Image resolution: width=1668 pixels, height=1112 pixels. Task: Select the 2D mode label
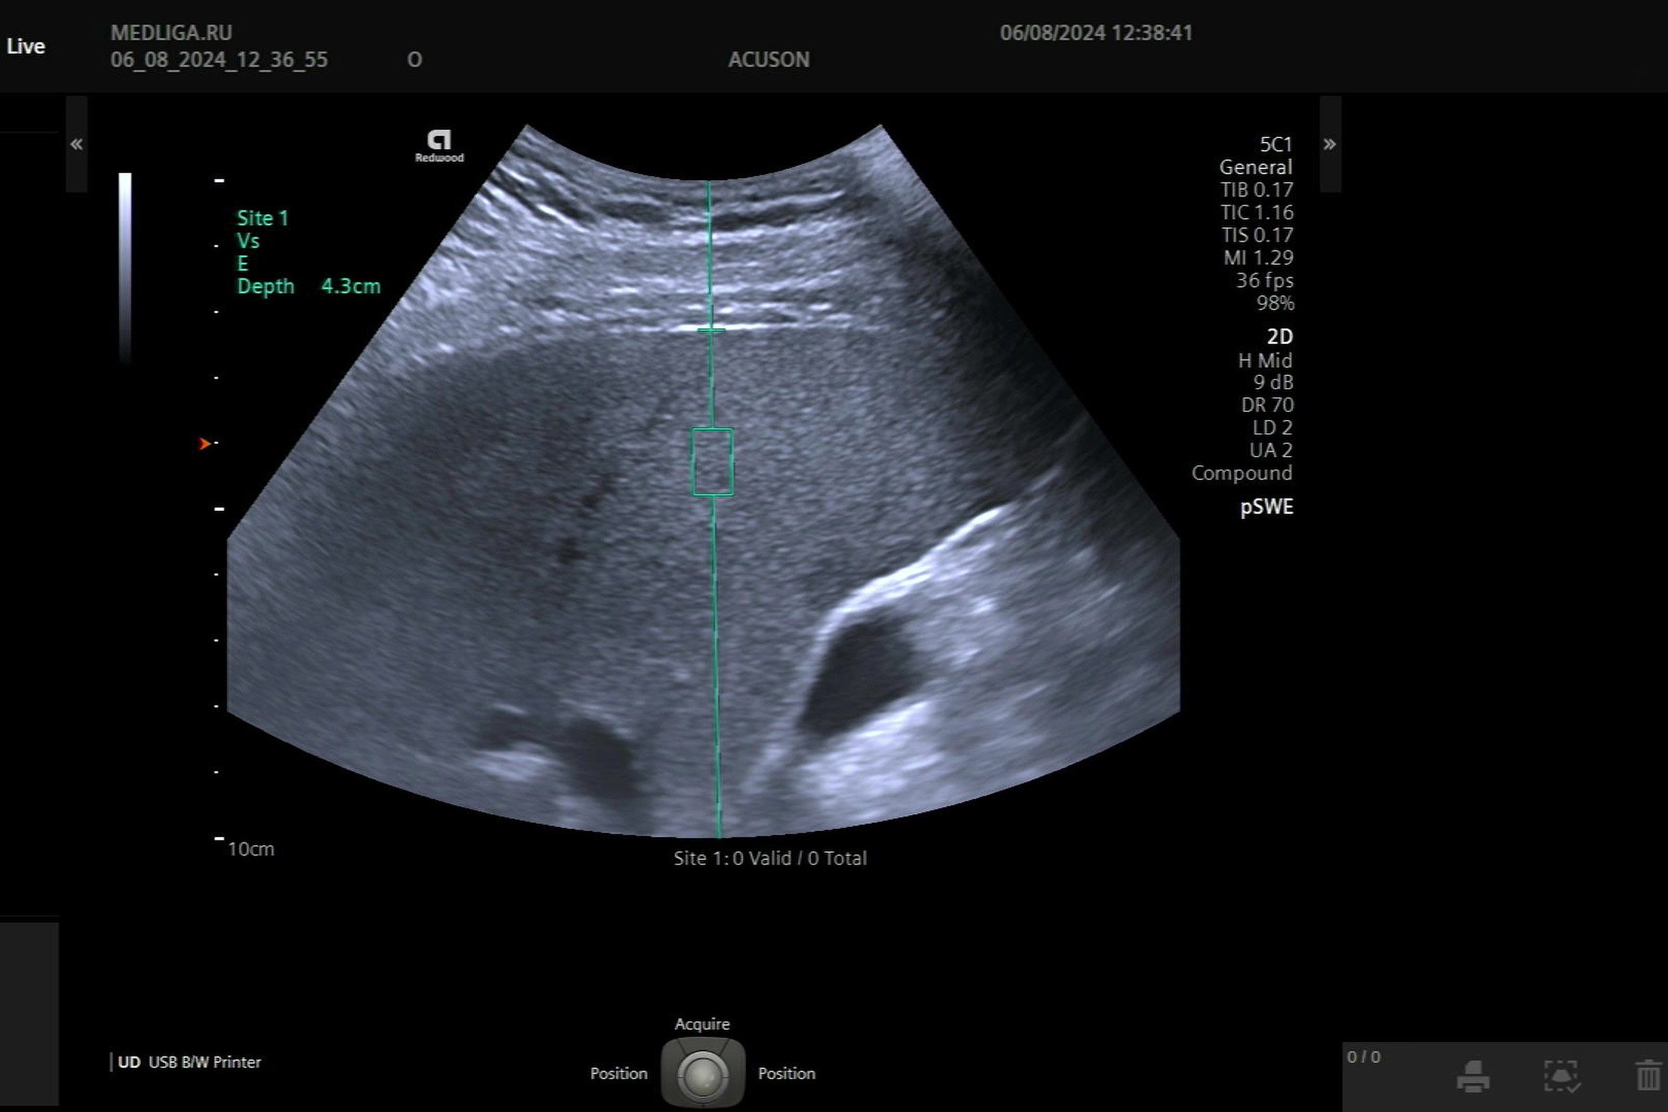coord(1279,336)
